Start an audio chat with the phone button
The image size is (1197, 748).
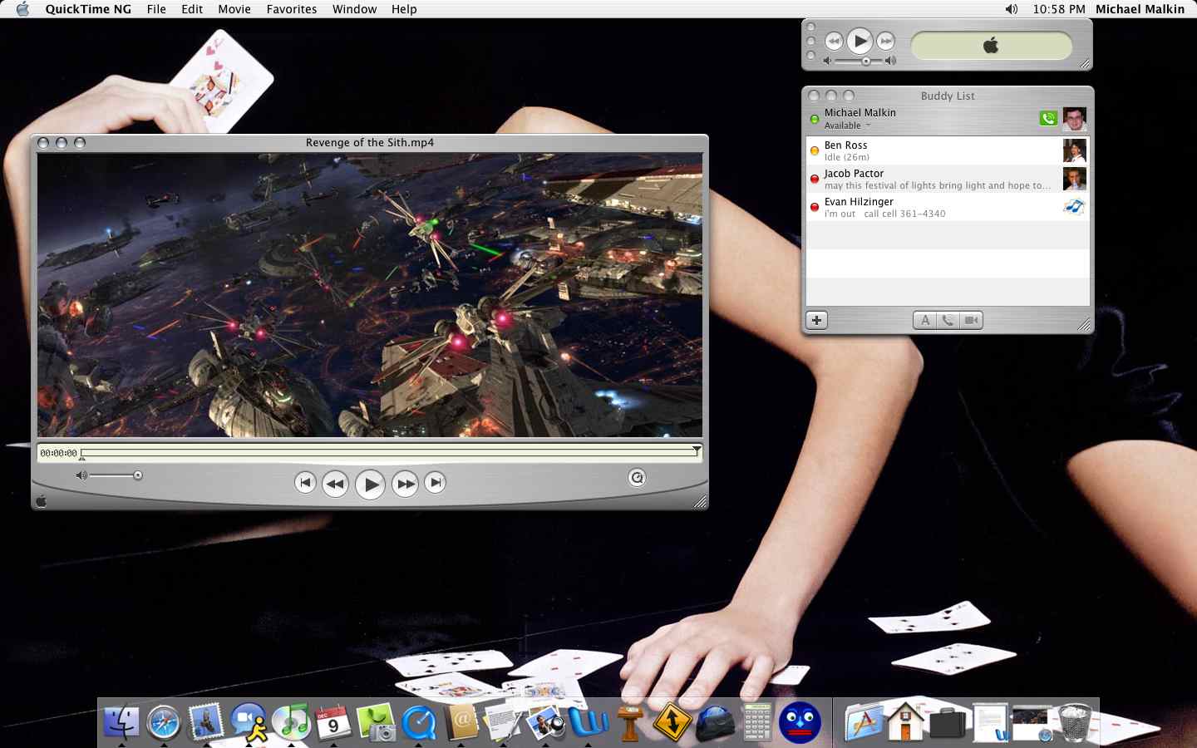[x=948, y=320]
